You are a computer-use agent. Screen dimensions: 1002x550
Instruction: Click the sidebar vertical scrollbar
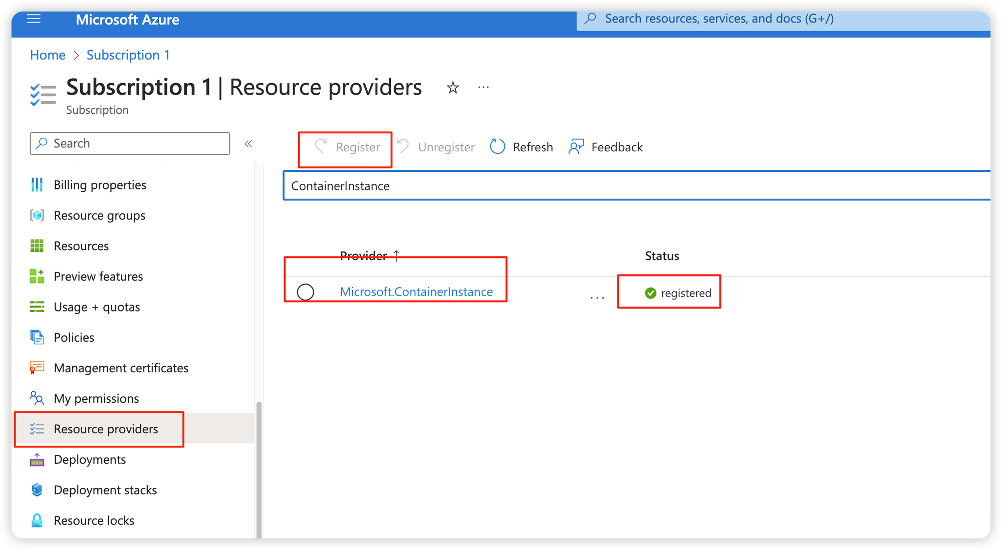(259, 470)
